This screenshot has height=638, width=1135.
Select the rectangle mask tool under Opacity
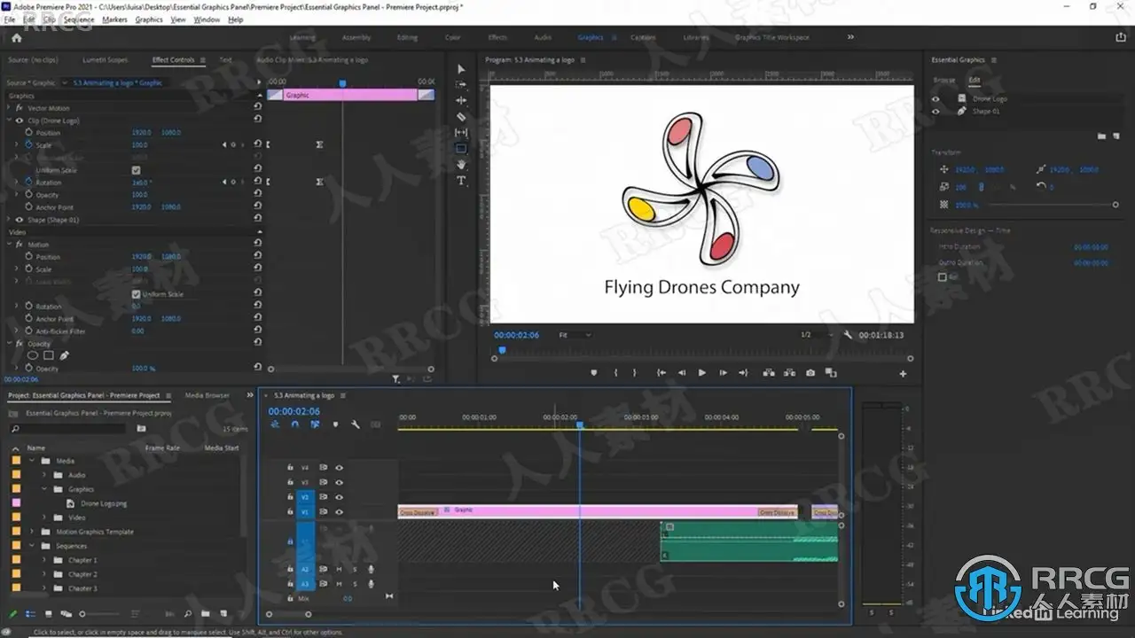(x=49, y=355)
